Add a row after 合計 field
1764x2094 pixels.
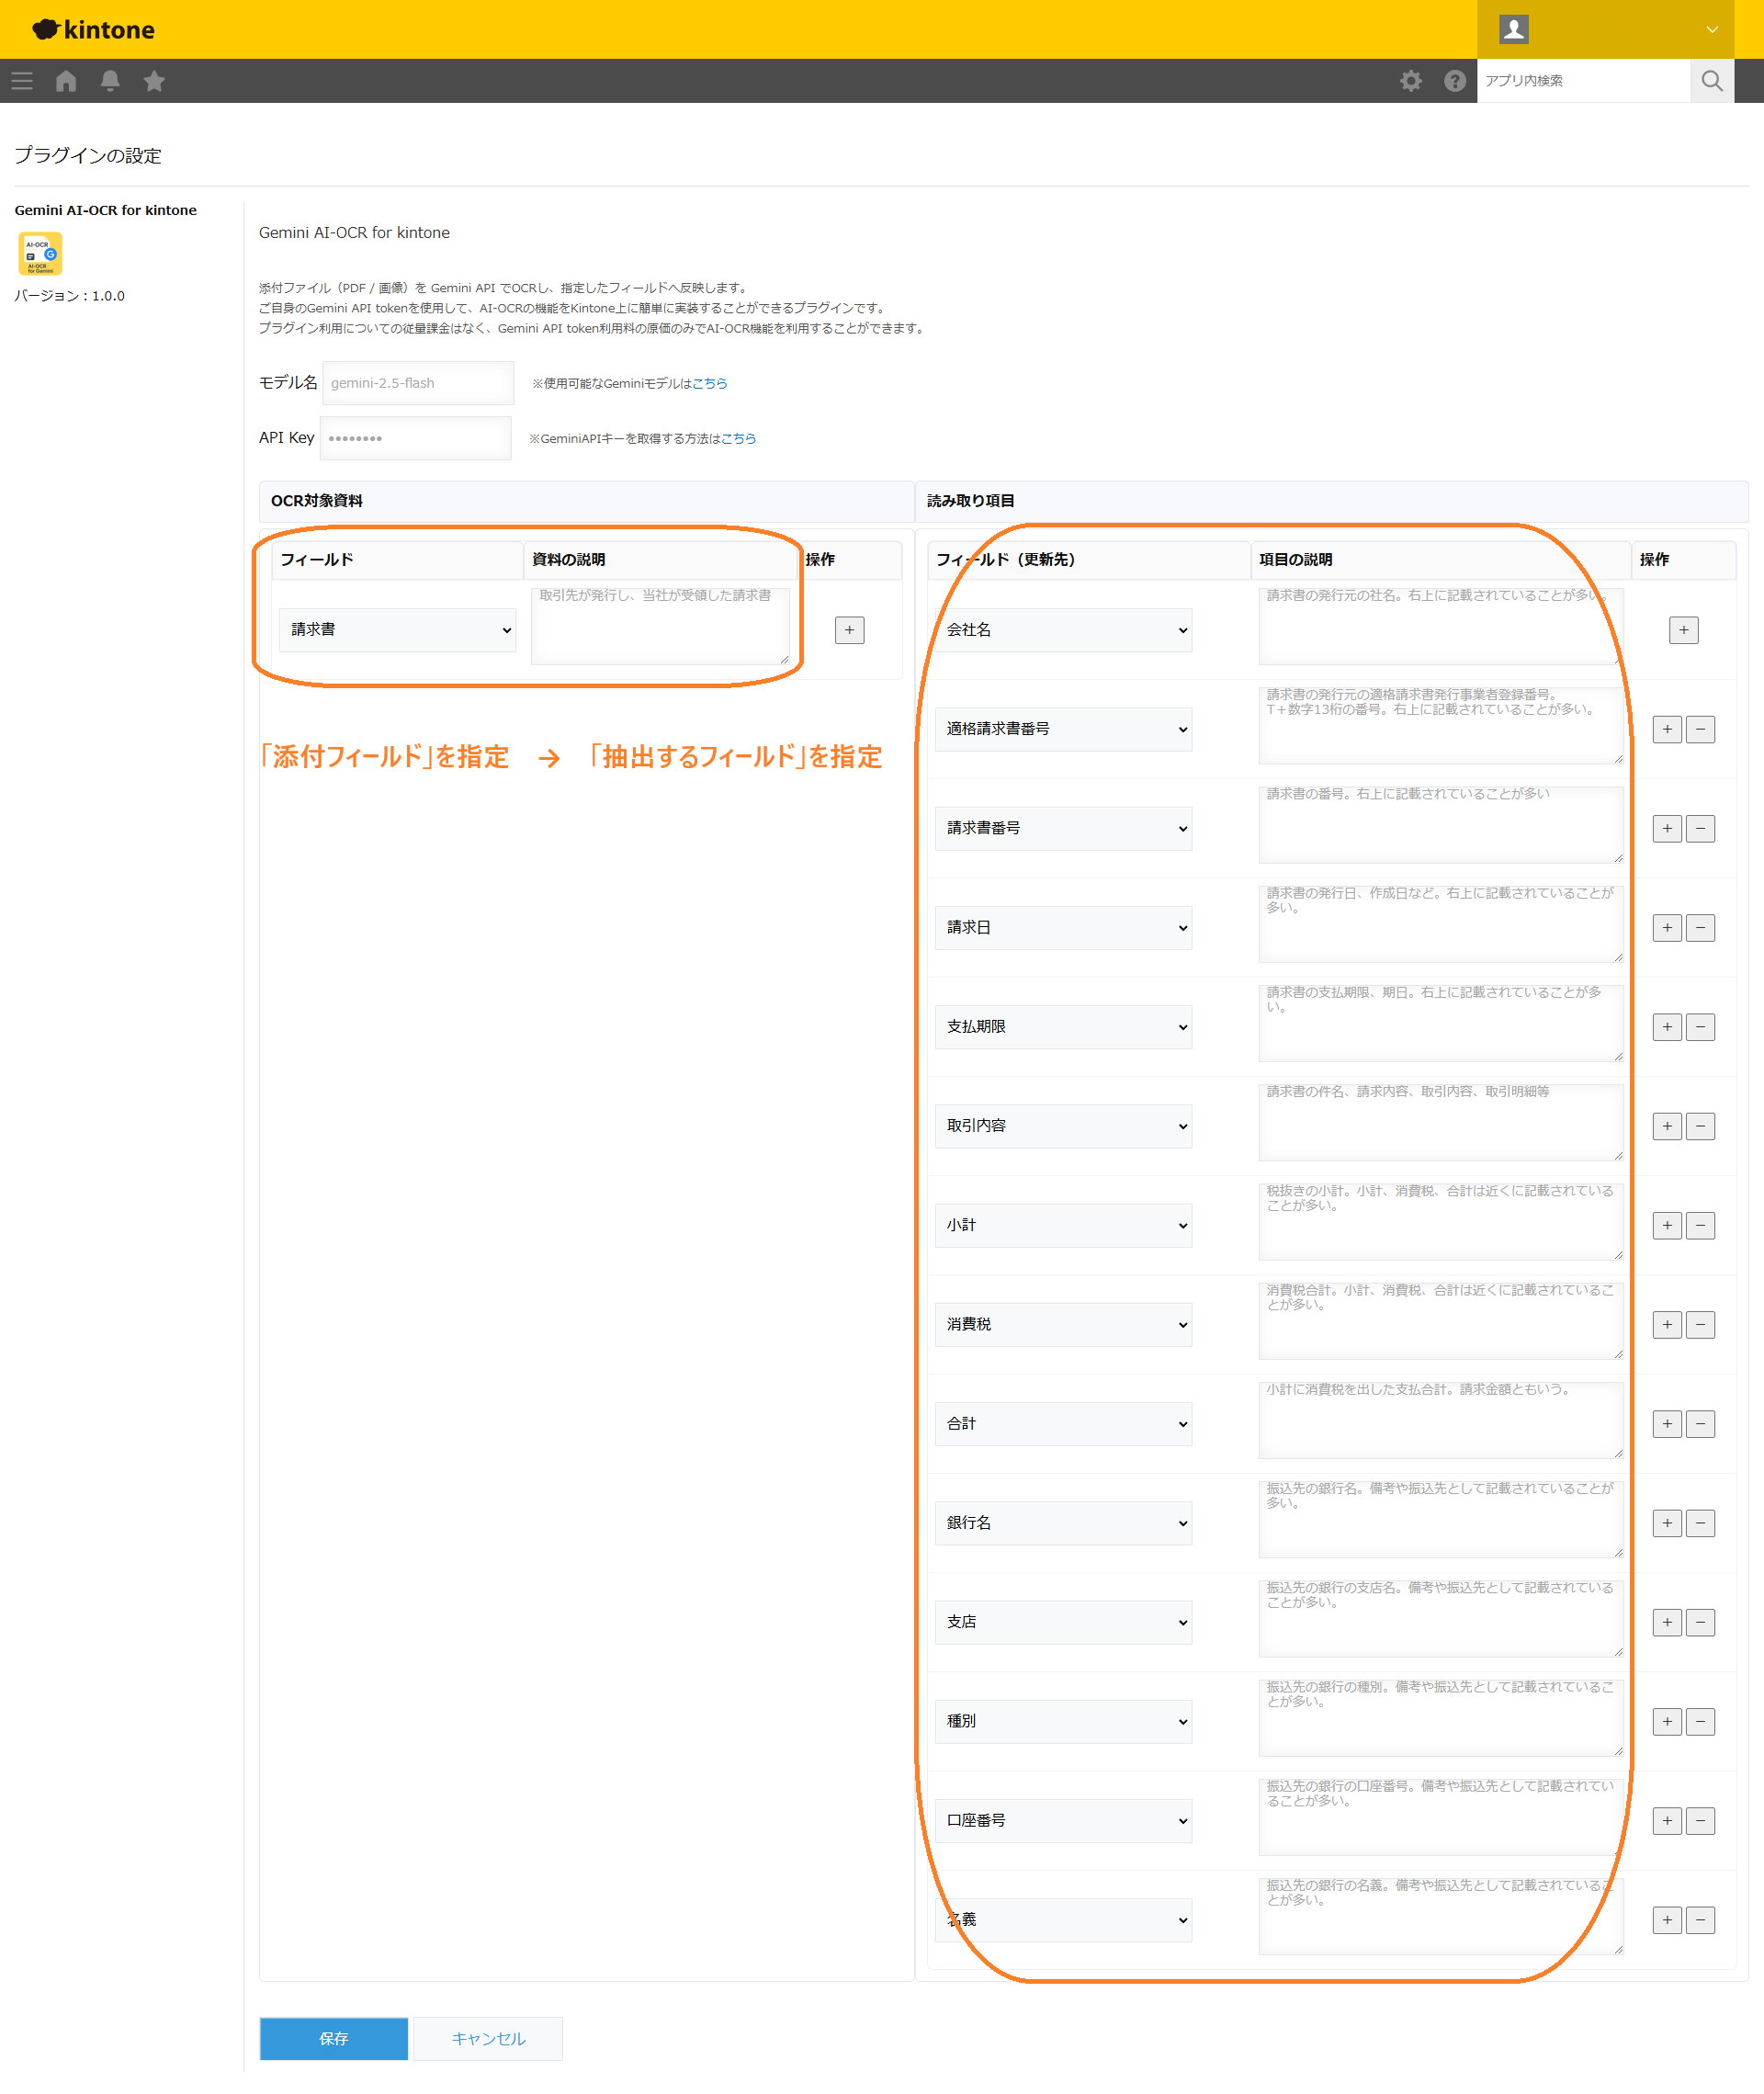point(1666,1424)
